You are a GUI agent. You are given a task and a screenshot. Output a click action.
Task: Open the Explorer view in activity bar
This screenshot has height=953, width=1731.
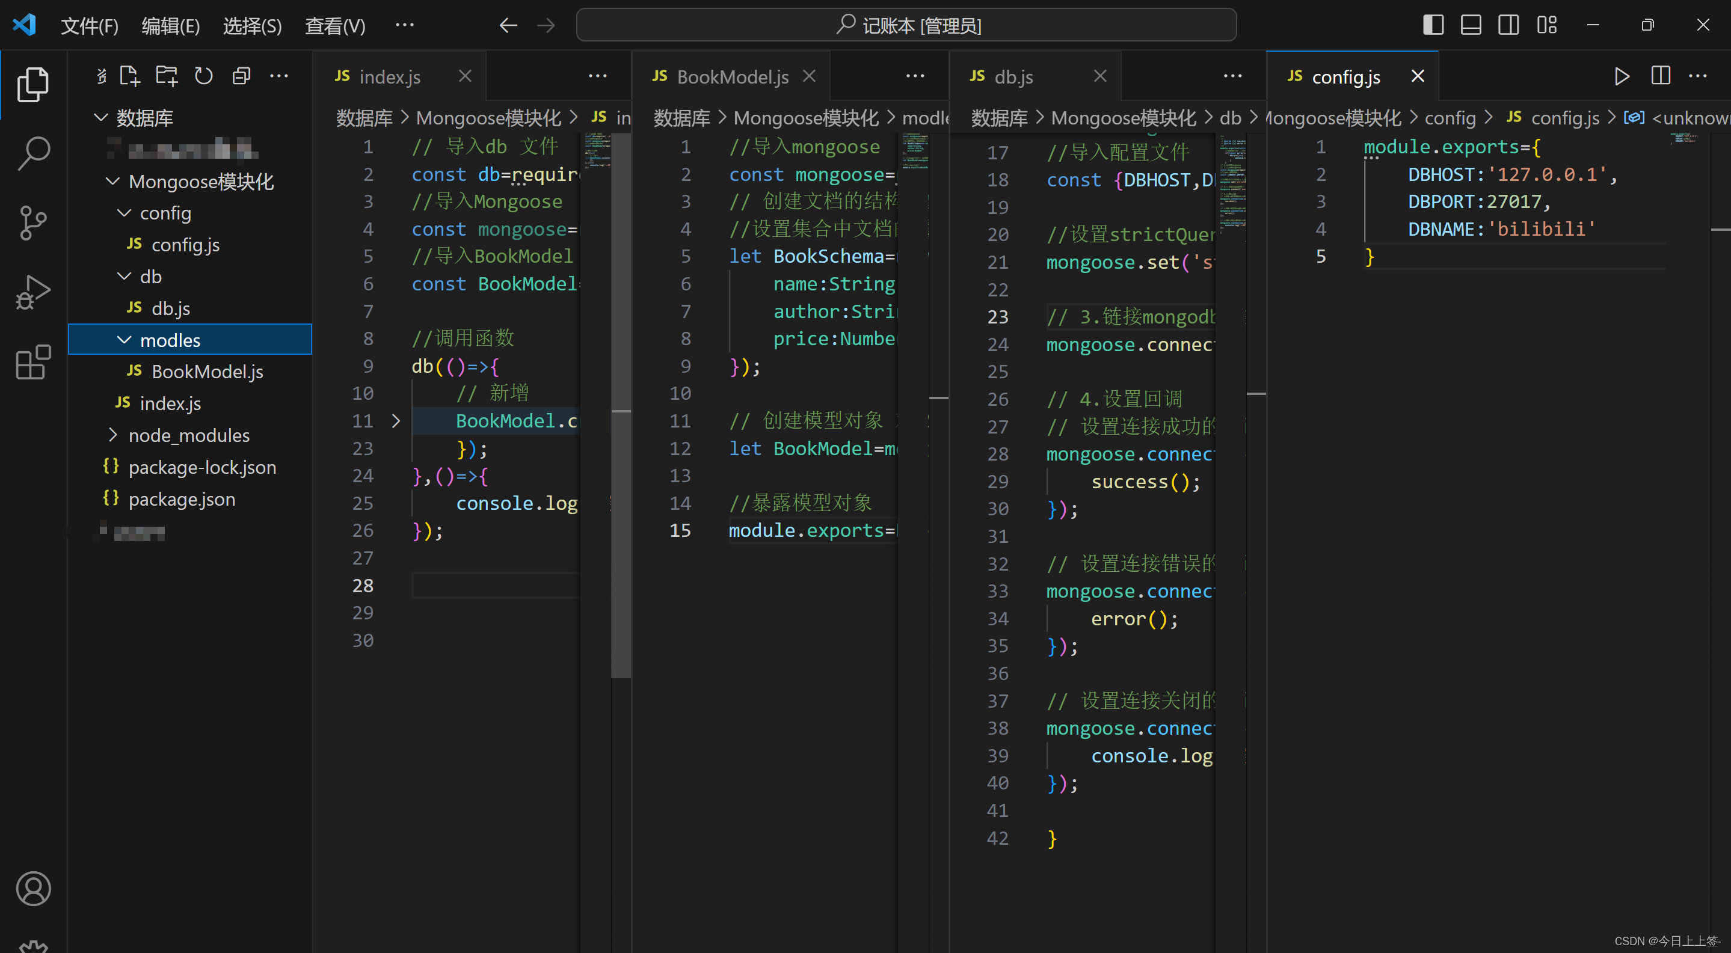pos(32,85)
